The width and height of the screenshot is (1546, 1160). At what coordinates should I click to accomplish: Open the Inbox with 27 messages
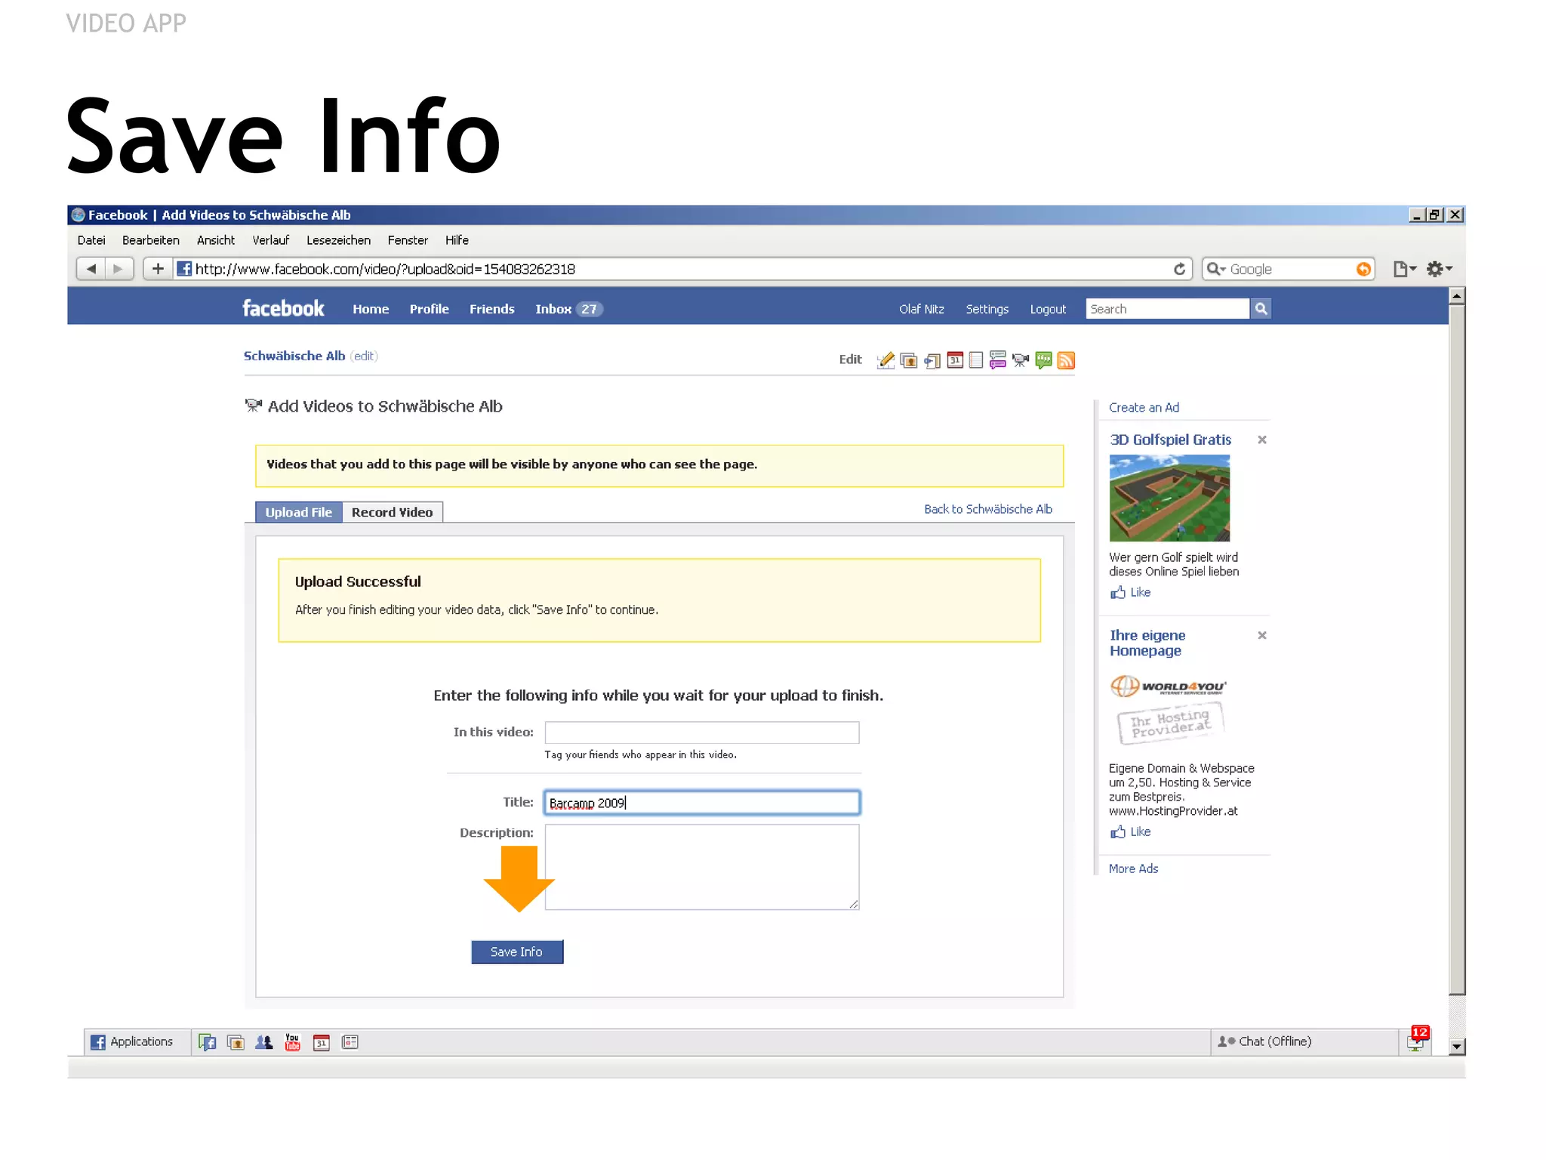click(x=568, y=309)
